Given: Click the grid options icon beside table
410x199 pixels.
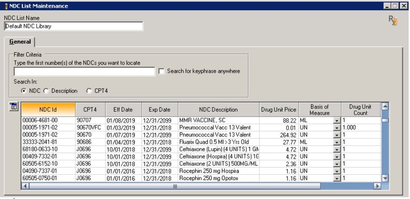Looking at the screenshot, I should [13, 107].
